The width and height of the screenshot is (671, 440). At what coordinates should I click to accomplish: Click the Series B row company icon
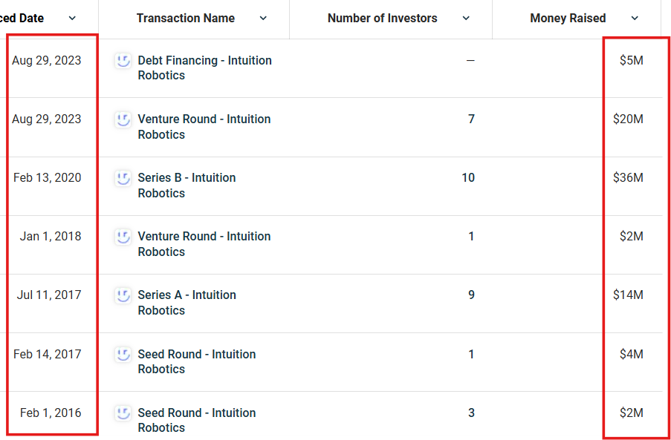click(x=123, y=178)
